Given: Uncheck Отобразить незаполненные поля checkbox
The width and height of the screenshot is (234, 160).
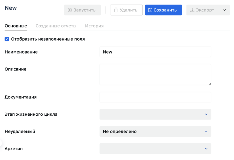Looking at the screenshot, I should click(7, 39).
